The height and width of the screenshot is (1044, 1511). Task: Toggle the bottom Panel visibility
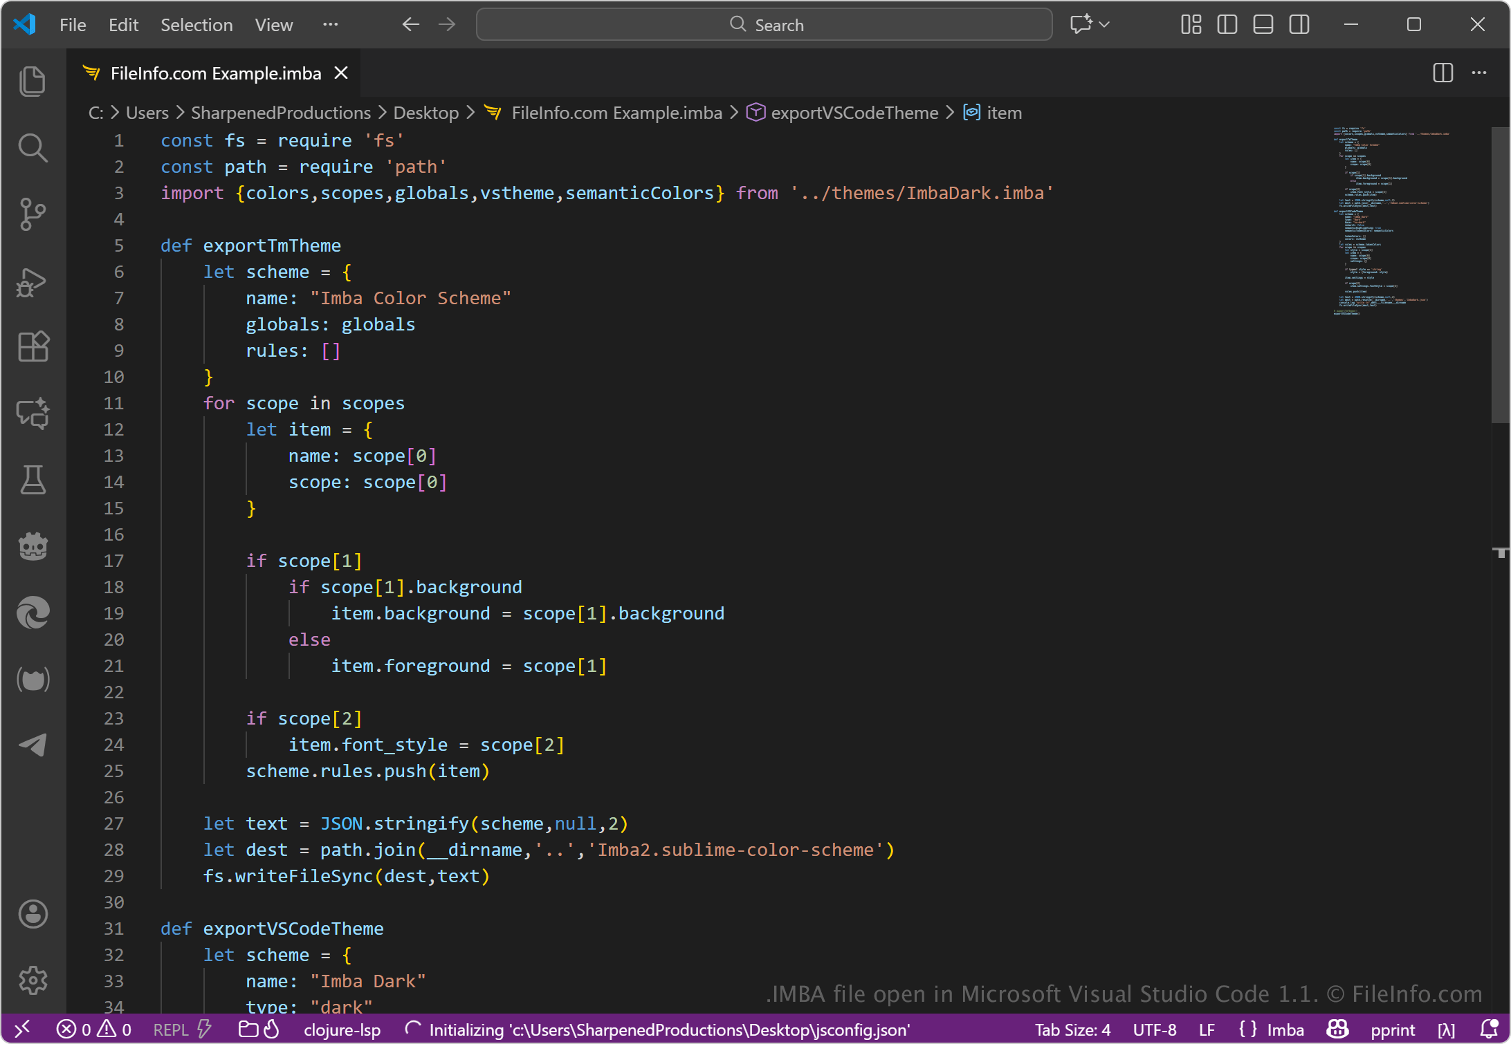point(1263,25)
